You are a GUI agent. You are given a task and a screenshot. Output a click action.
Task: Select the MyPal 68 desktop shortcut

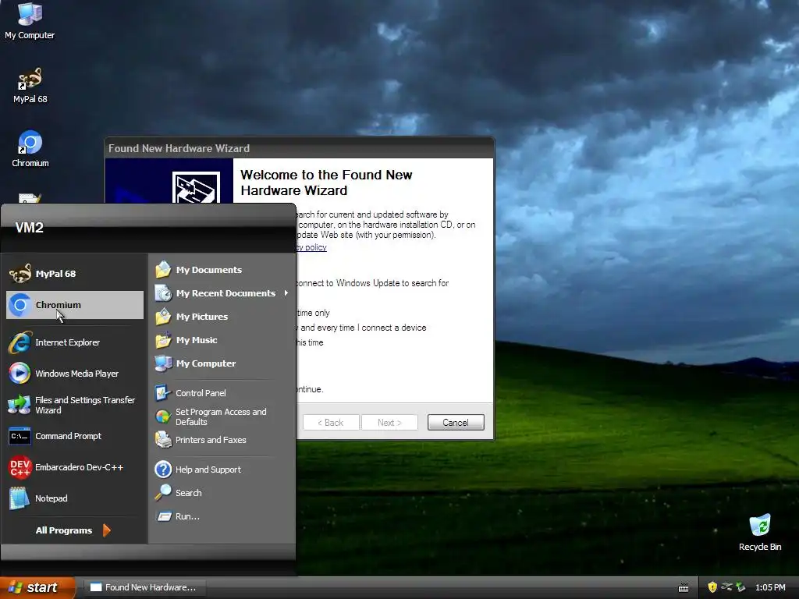point(30,86)
